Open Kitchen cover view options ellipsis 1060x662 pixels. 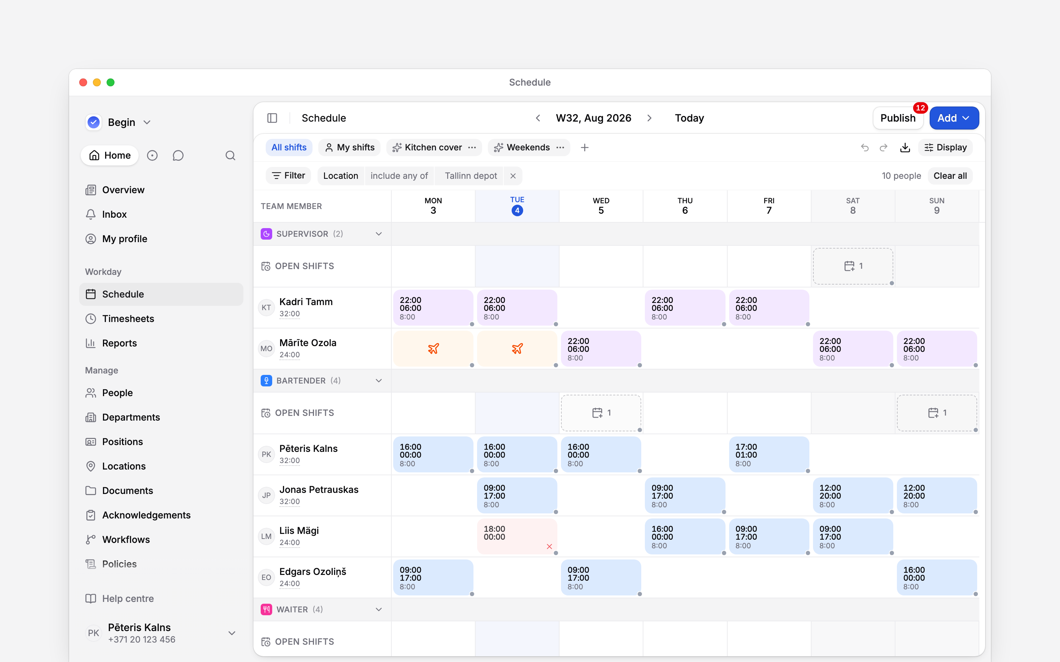pyautogui.click(x=472, y=148)
